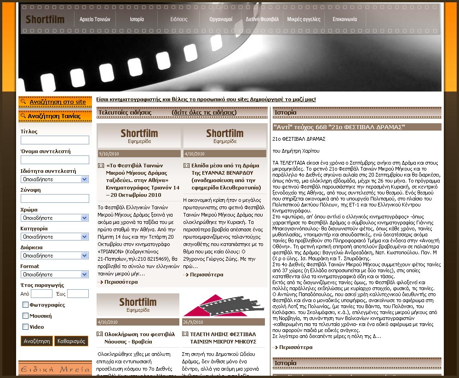Follow the link about creating your personal filmmaker site
This screenshot has width=459, height=378.
[x=206, y=99]
